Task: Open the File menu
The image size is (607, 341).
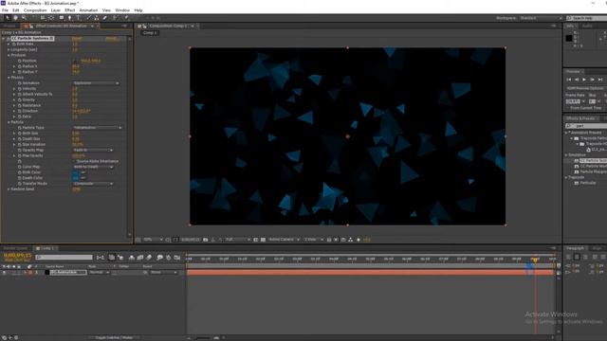Action: tap(5, 10)
